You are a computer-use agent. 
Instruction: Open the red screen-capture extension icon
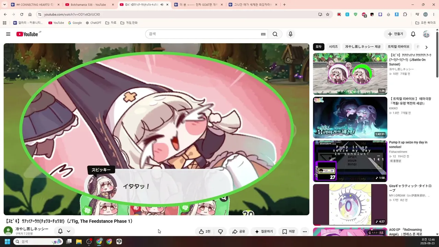[339, 14]
